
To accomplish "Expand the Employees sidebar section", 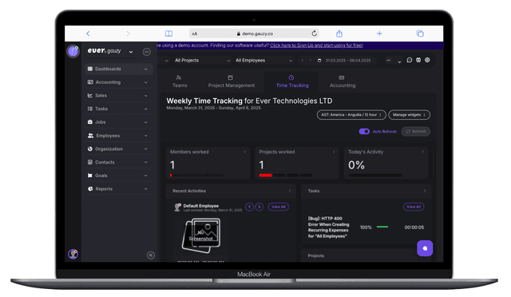I will coord(117,136).
